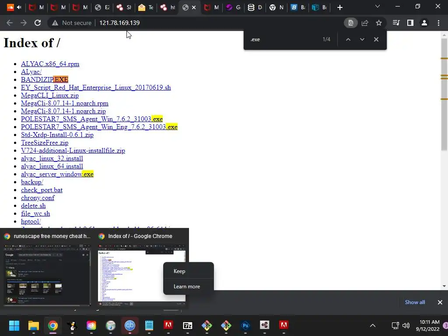Click the Not secure warning icon
Viewport: 448px width, 336px height.
(55, 23)
